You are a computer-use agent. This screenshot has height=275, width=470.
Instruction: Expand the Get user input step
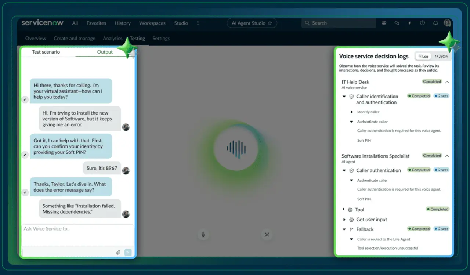click(344, 220)
